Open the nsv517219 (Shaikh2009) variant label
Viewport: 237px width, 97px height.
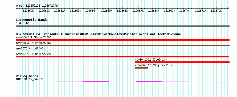coord(34,54)
